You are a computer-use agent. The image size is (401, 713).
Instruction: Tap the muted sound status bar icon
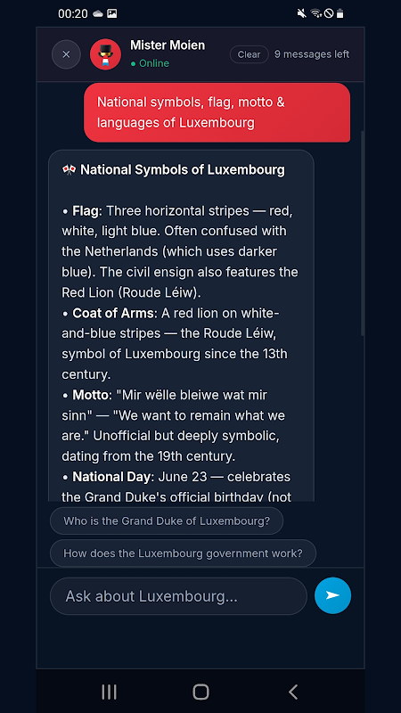click(x=301, y=13)
